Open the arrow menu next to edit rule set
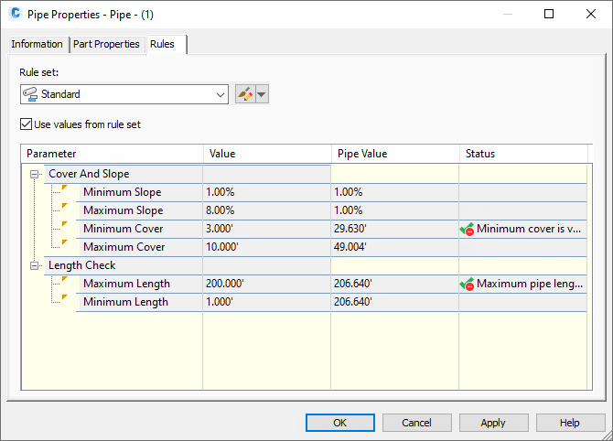Viewport: 613px width, 441px height. 262,94
